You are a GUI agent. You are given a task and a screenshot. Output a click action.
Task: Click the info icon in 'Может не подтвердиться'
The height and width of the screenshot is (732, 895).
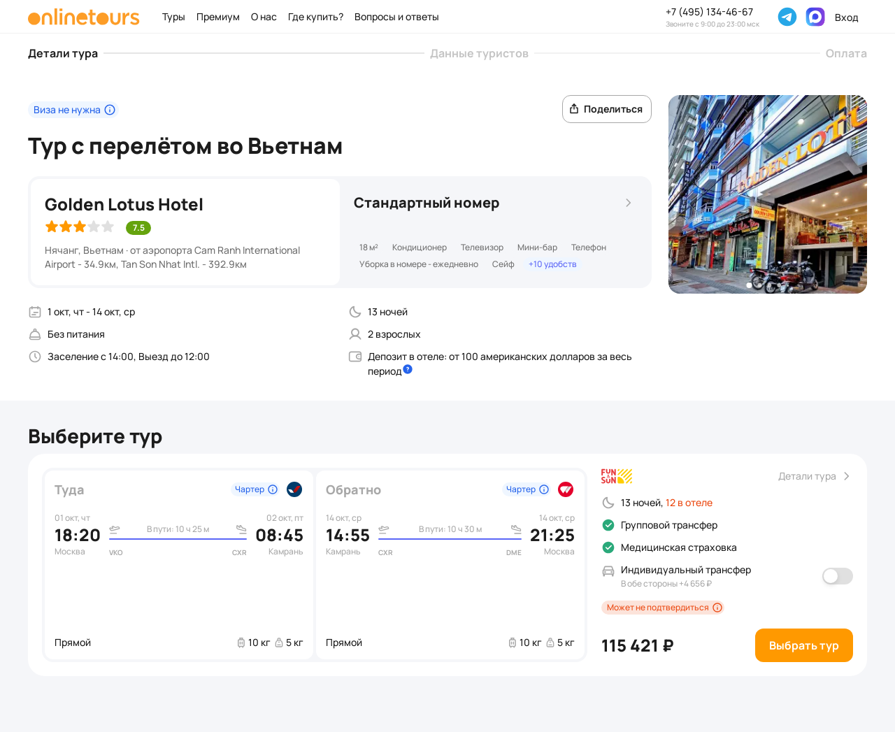(717, 608)
